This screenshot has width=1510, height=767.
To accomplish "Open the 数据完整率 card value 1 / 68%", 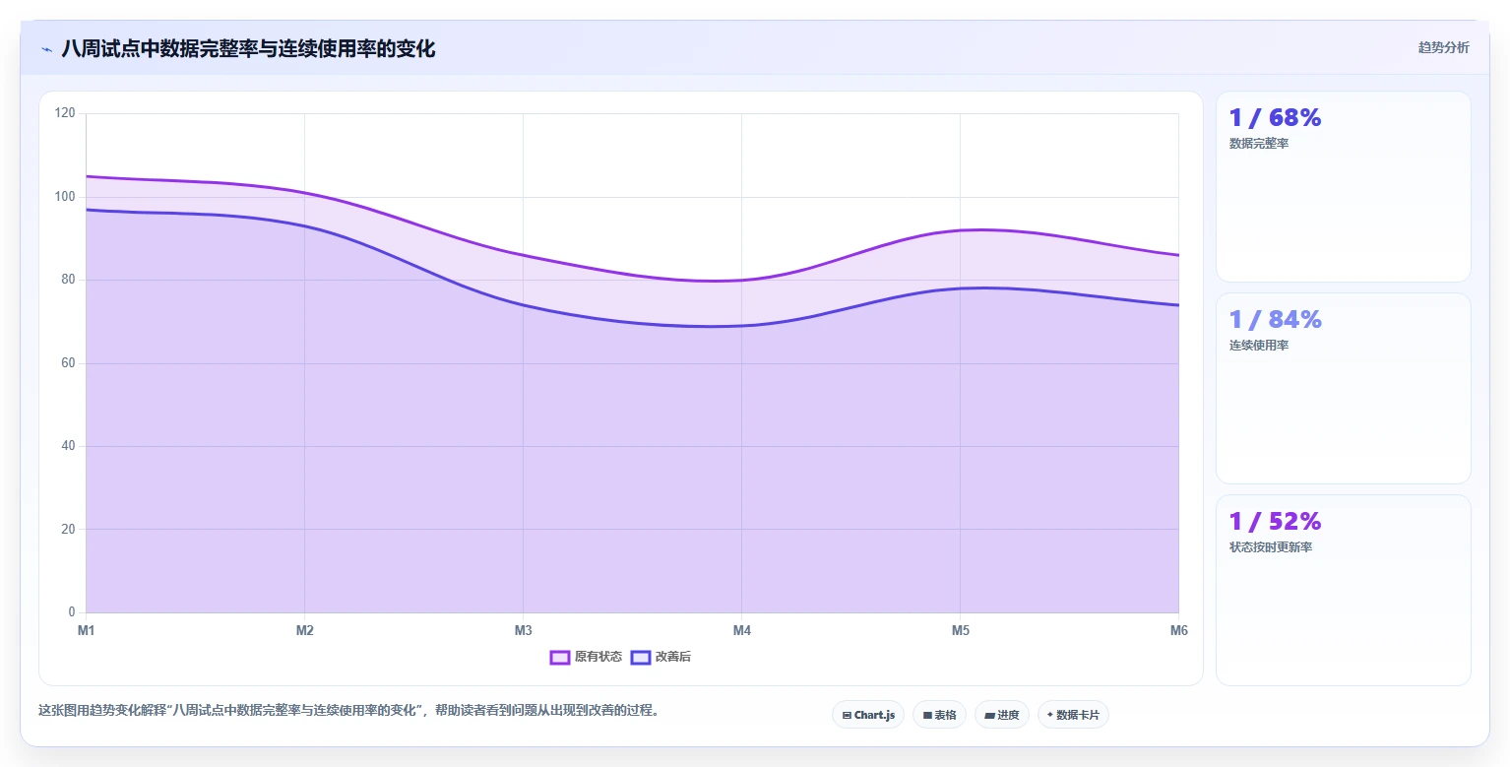I will pyautogui.click(x=1275, y=118).
